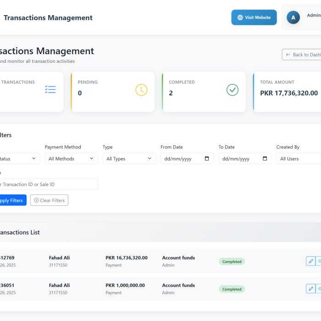View details of PKR 1,000,000.00 transaction
321x321 pixels.
319,288
